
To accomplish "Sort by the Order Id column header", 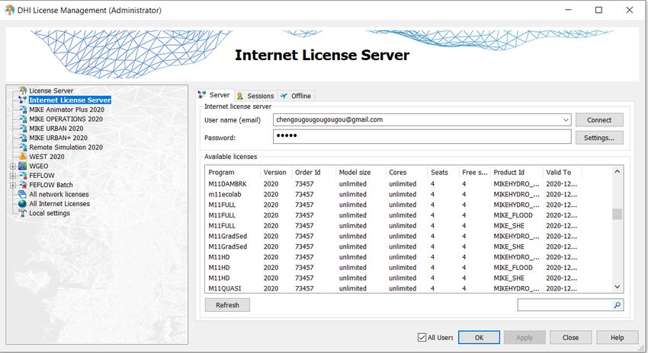I will click(x=313, y=173).
